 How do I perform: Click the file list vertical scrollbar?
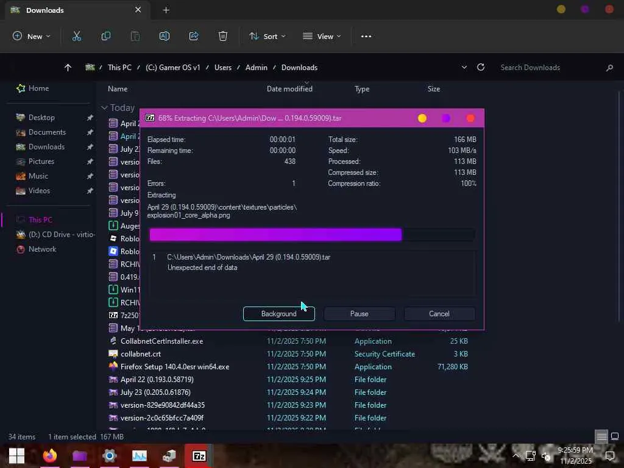tap(619, 207)
